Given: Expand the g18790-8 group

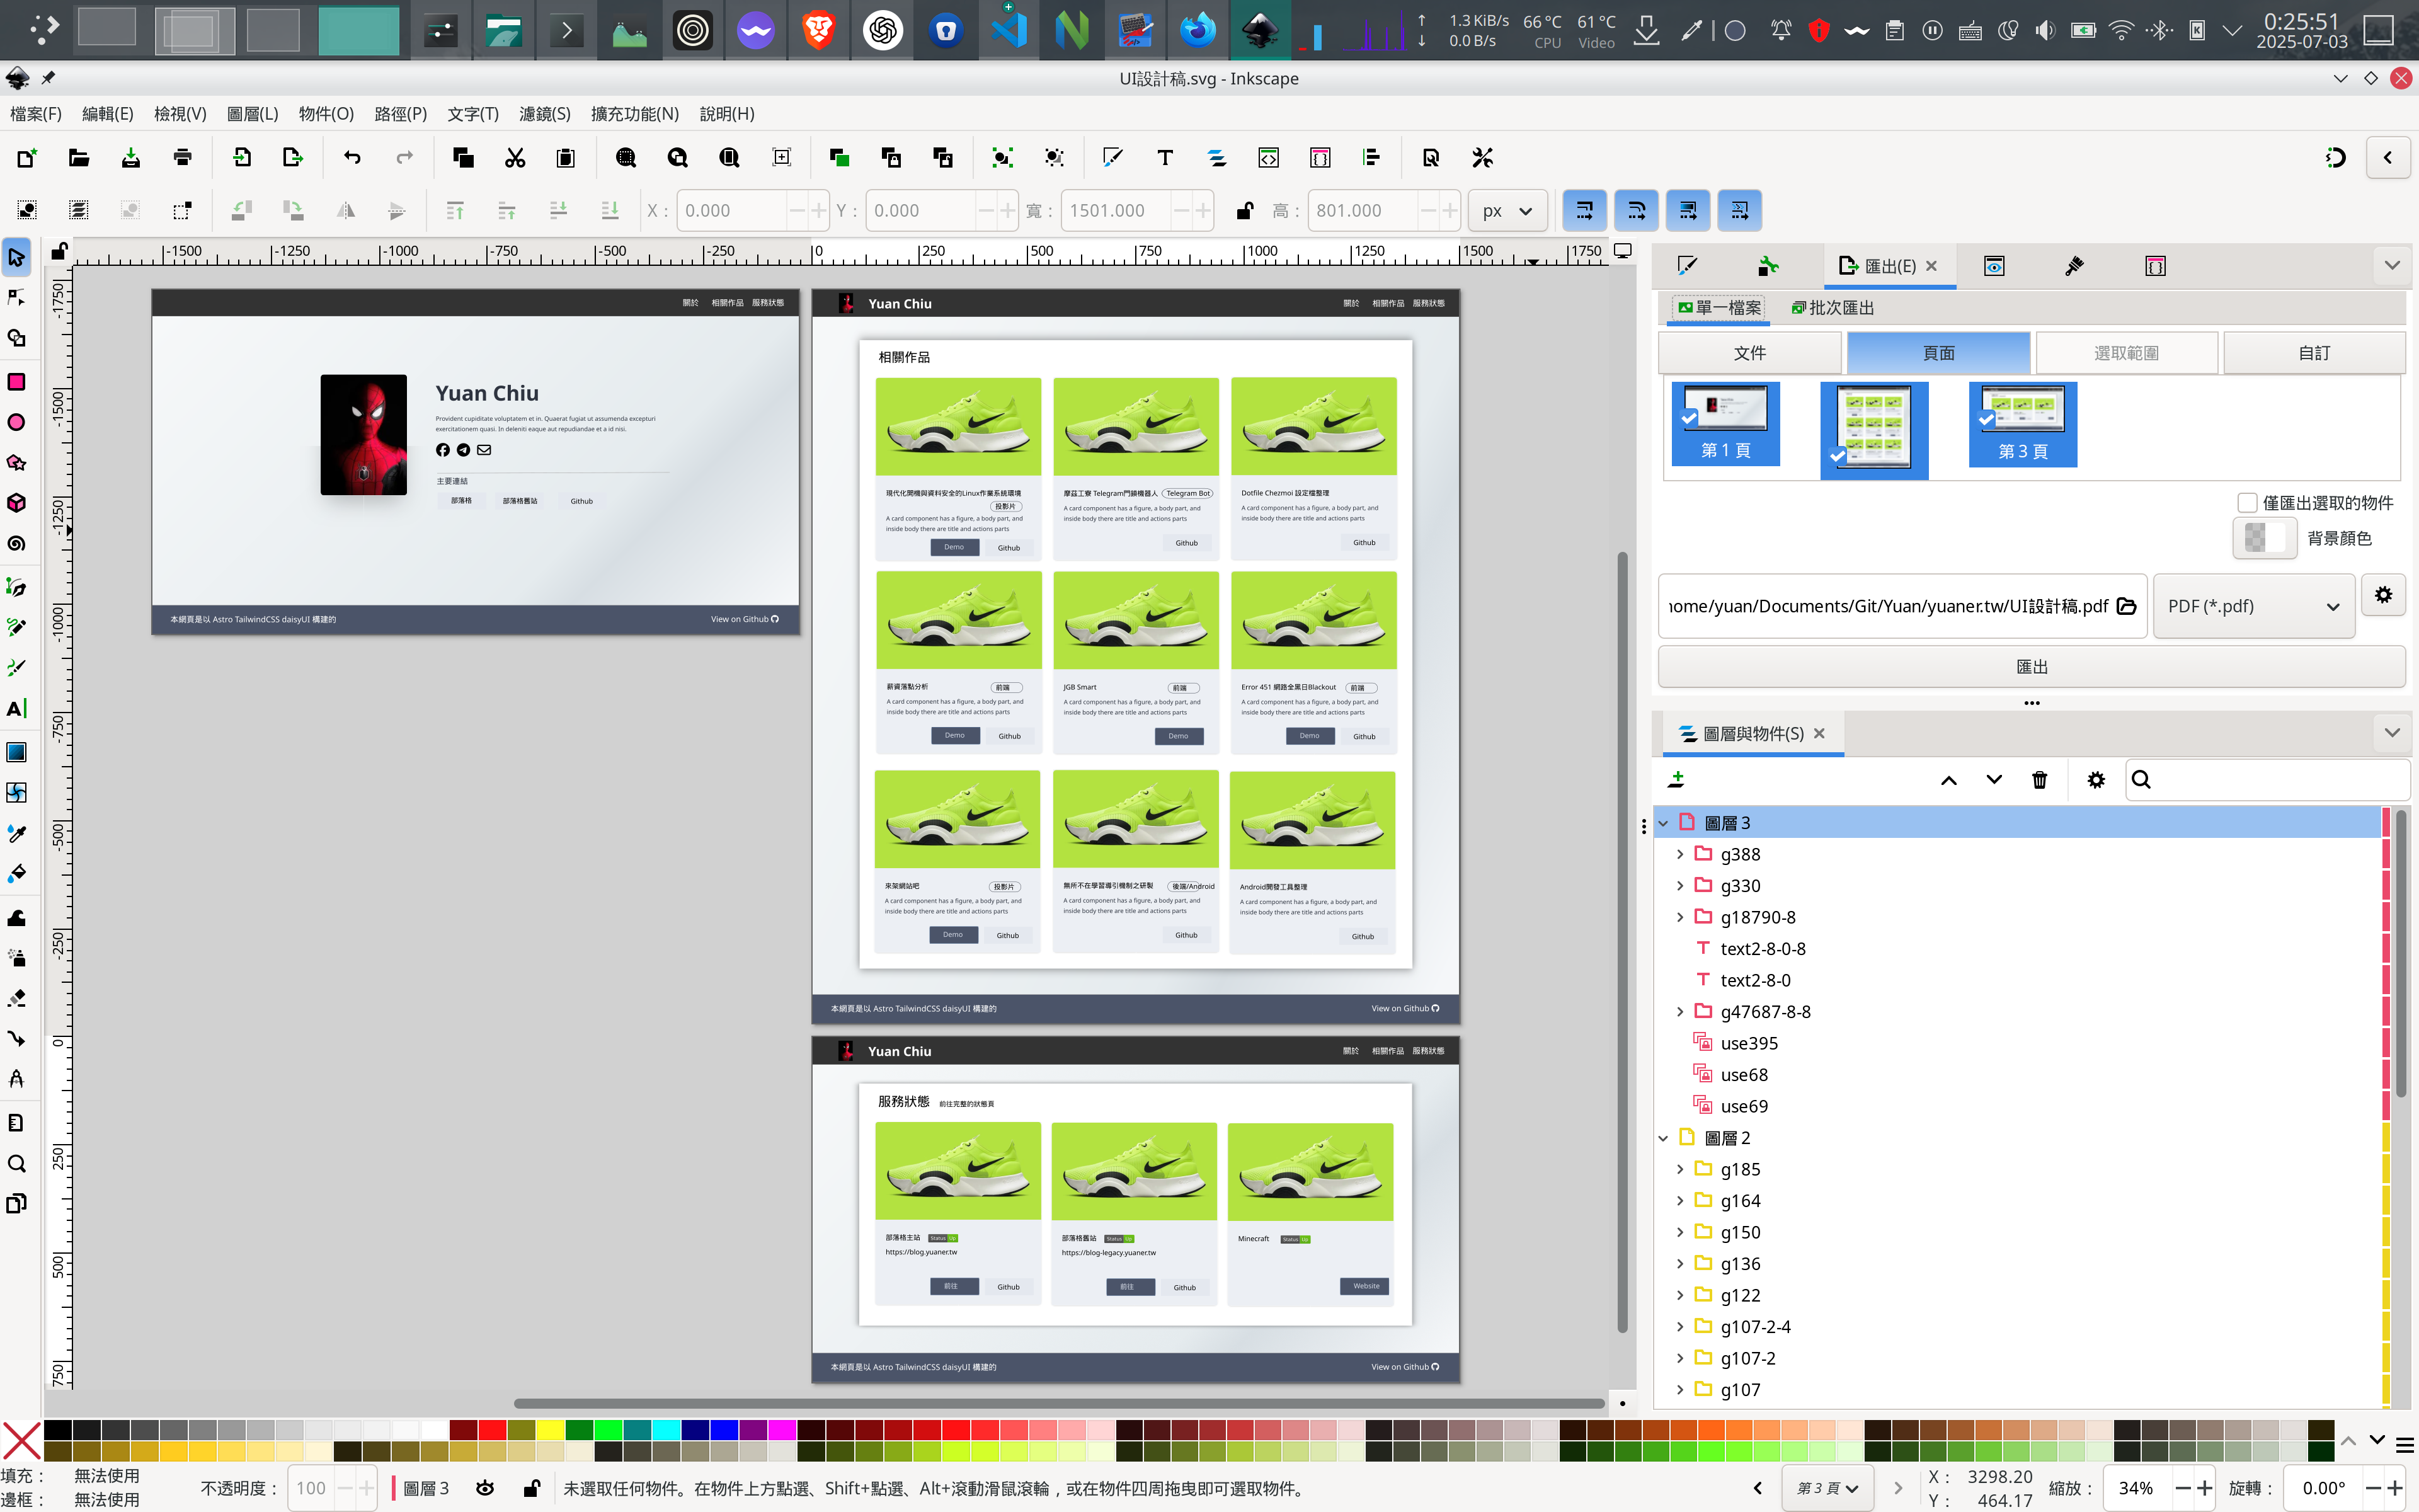Looking at the screenshot, I should tap(1679, 917).
